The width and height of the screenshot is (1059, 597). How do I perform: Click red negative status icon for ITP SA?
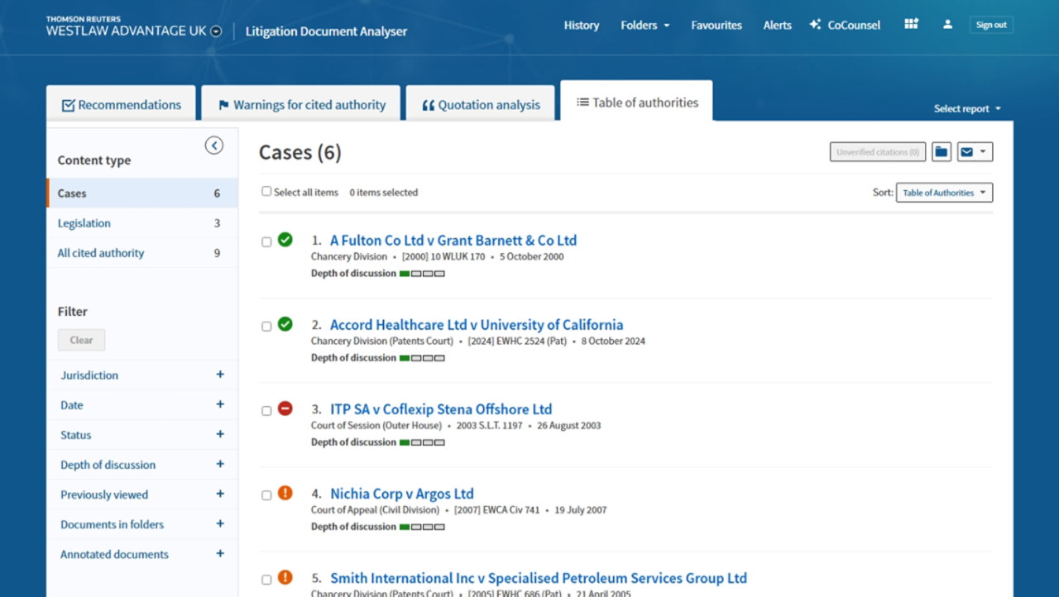(x=285, y=408)
